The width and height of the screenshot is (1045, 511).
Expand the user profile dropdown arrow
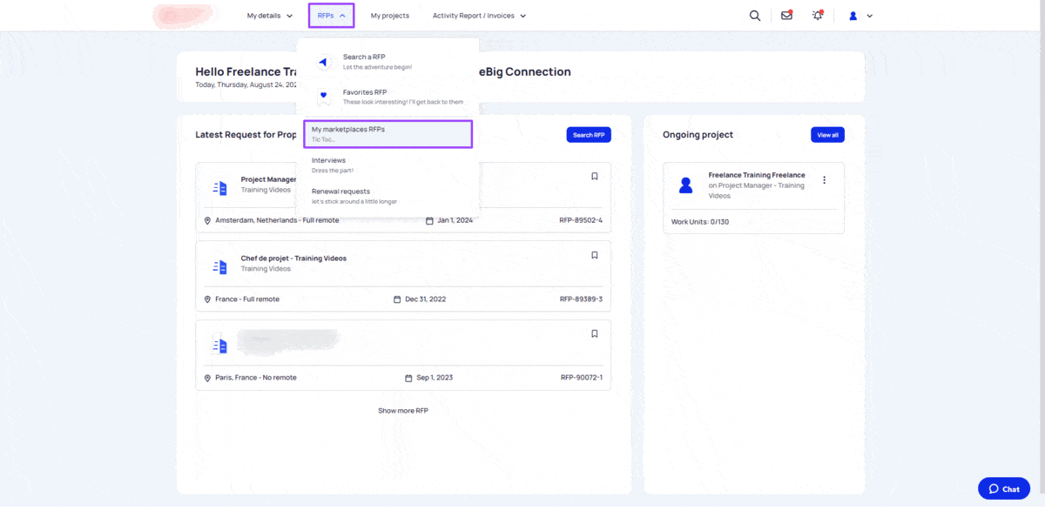pyautogui.click(x=869, y=16)
